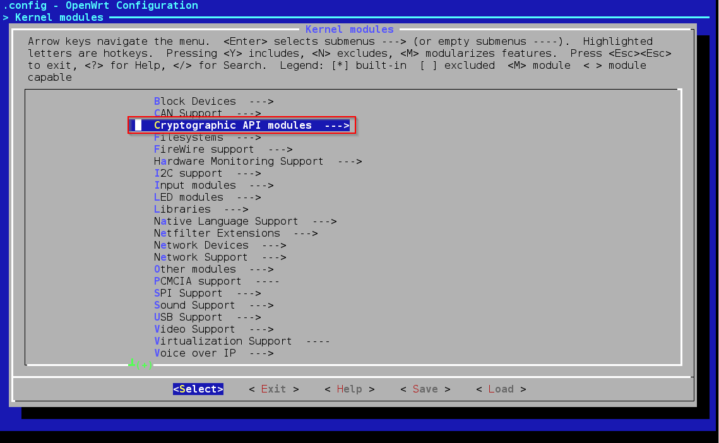Click the Save button
Screen dimensions: 719x443
pyautogui.click(x=425, y=389)
